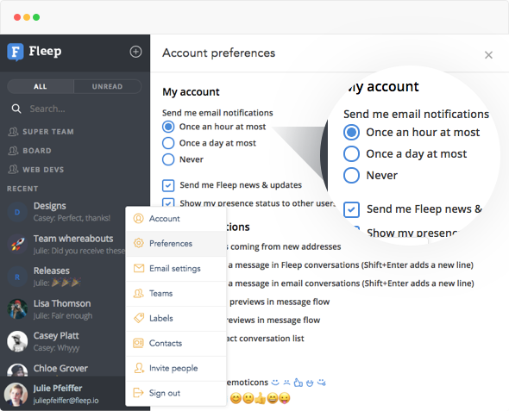
Task: Choose Preferences in the user menu
Action: pos(176,244)
